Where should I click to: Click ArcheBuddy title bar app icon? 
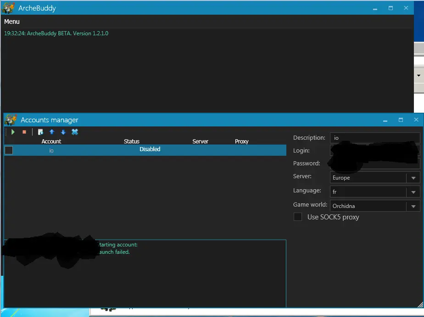[8, 8]
